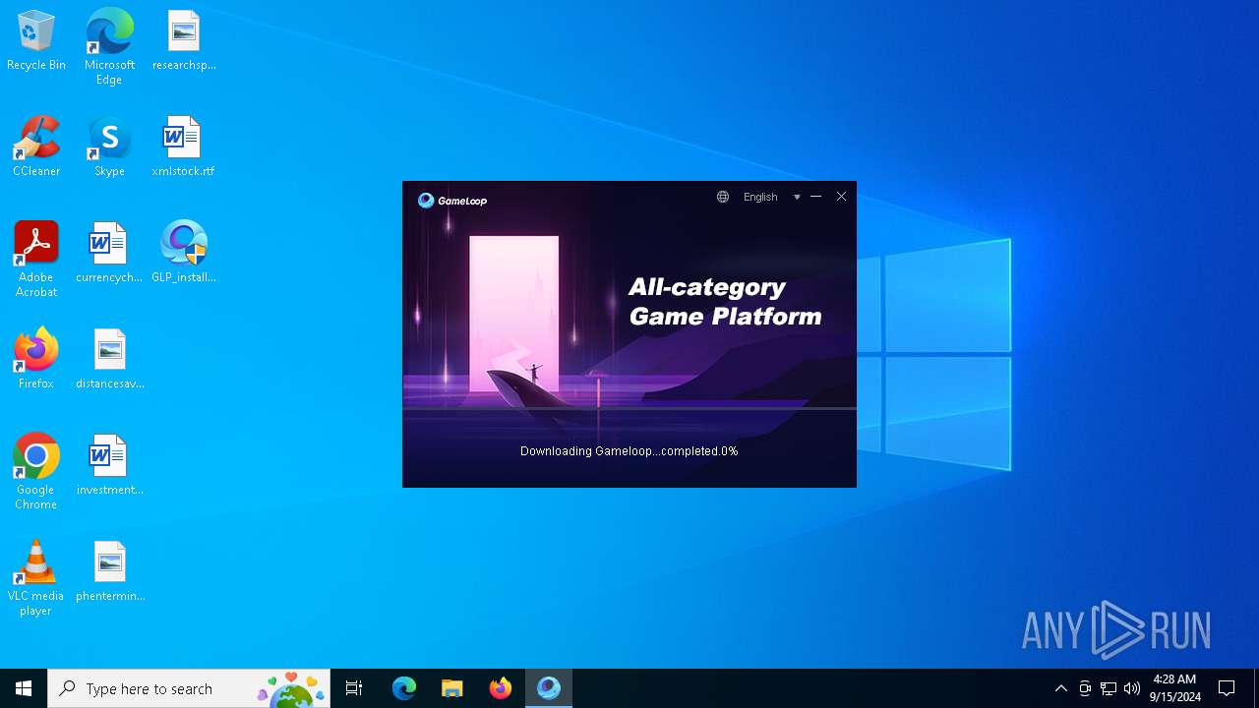The image size is (1259, 708).
Task: Open the Google Chrome desktop shortcut
Action: (x=36, y=472)
